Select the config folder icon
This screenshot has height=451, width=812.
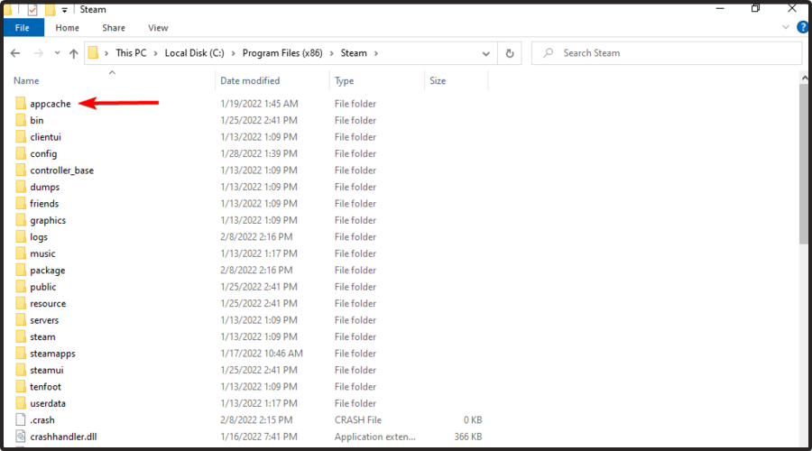21,153
